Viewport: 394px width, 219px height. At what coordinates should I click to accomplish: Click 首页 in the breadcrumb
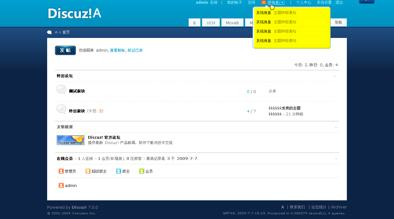click(66, 32)
